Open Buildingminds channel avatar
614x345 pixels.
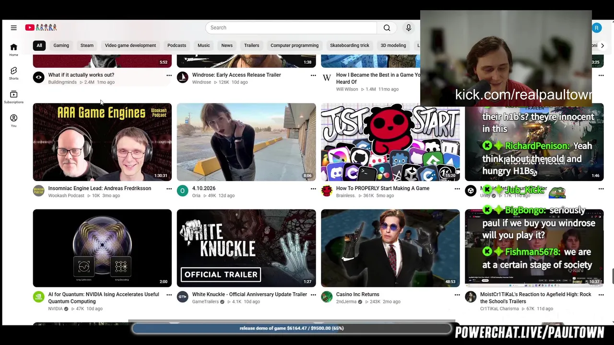pyautogui.click(x=39, y=77)
